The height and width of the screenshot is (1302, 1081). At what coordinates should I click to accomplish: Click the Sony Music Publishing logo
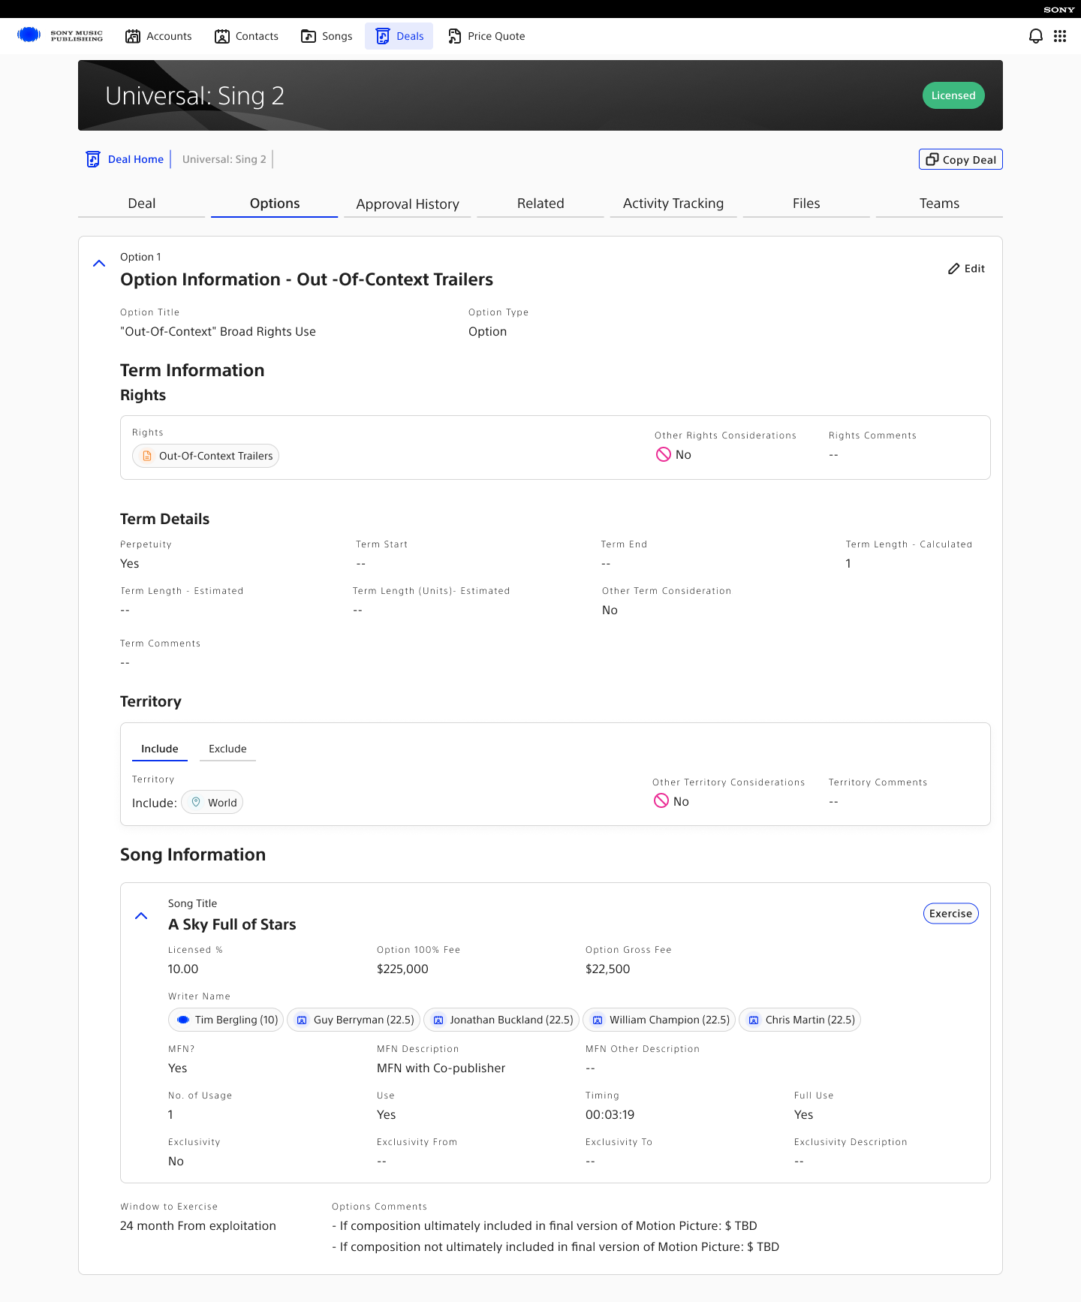[60, 35]
